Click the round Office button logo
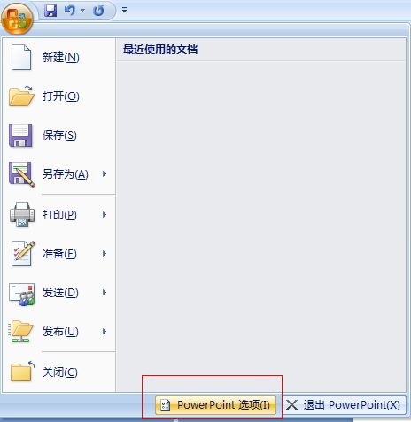Screen dimensions: 411x422 tap(18, 19)
